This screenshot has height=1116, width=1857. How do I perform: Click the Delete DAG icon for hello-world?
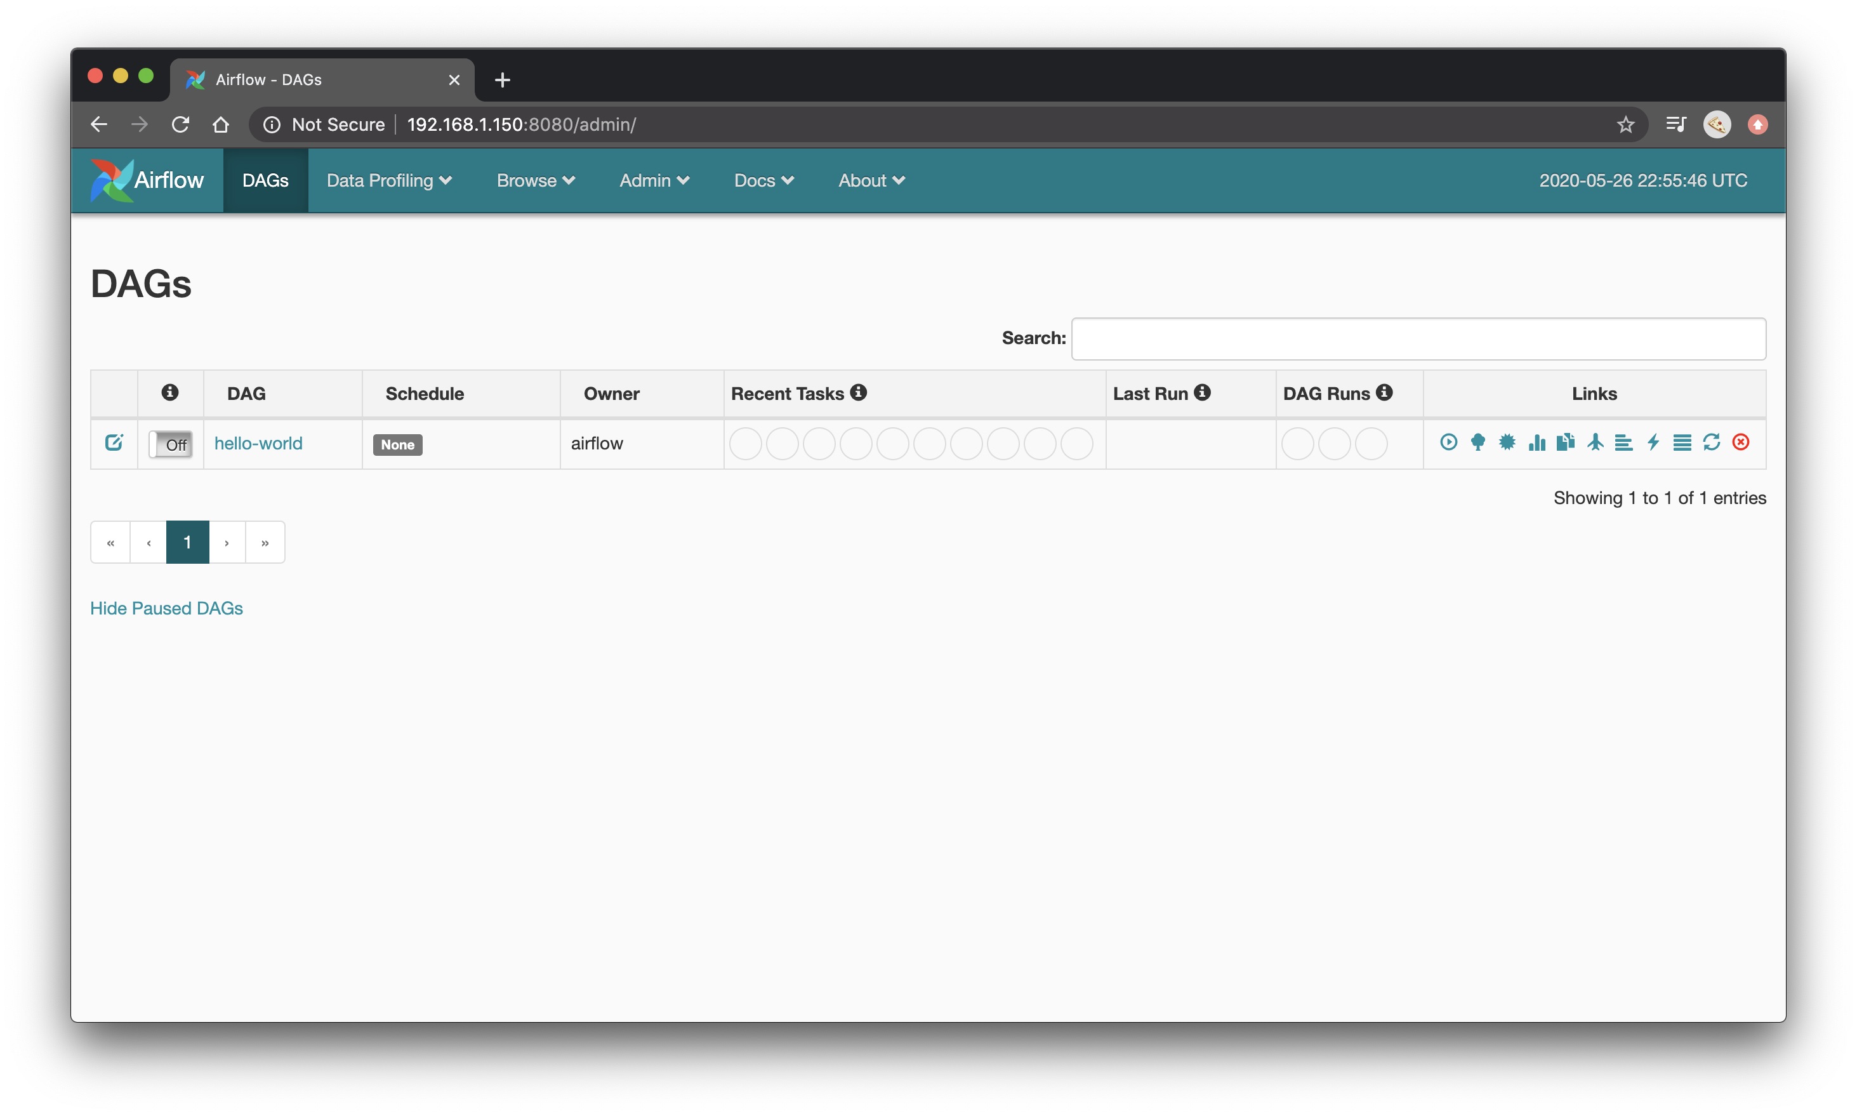point(1741,443)
